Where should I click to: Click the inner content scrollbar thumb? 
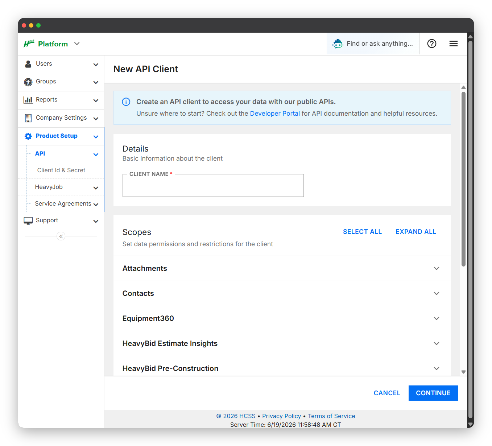(463, 179)
